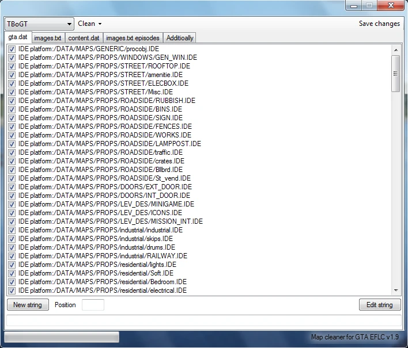Uncheck the procobj.IDE entry checkbox

[x=12, y=49]
